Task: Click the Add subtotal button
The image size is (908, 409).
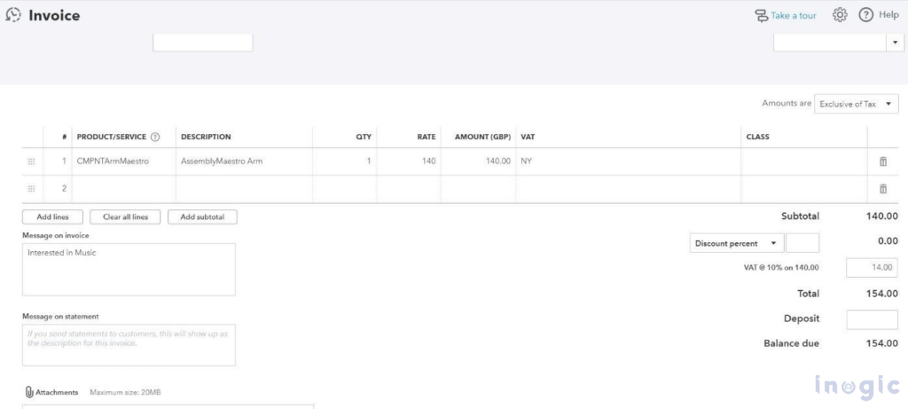Action: click(x=202, y=217)
